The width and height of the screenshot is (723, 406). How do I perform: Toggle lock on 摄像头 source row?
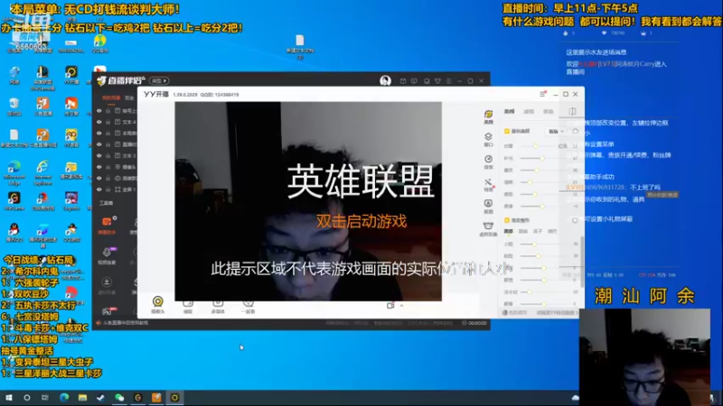pyautogui.click(x=108, y=167)
